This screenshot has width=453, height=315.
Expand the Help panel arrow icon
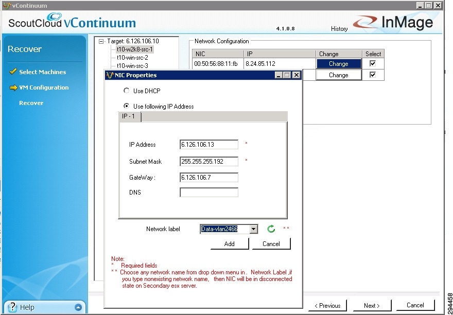pyautogui.click(x=78, y=307)
